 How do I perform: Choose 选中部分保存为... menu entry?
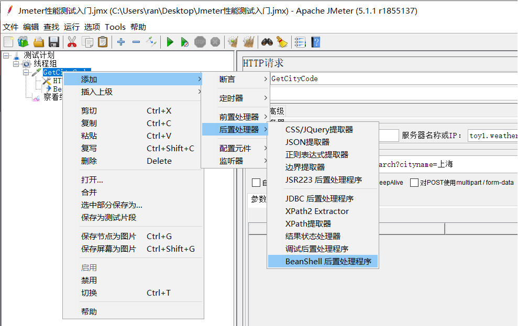click(133, 205)
